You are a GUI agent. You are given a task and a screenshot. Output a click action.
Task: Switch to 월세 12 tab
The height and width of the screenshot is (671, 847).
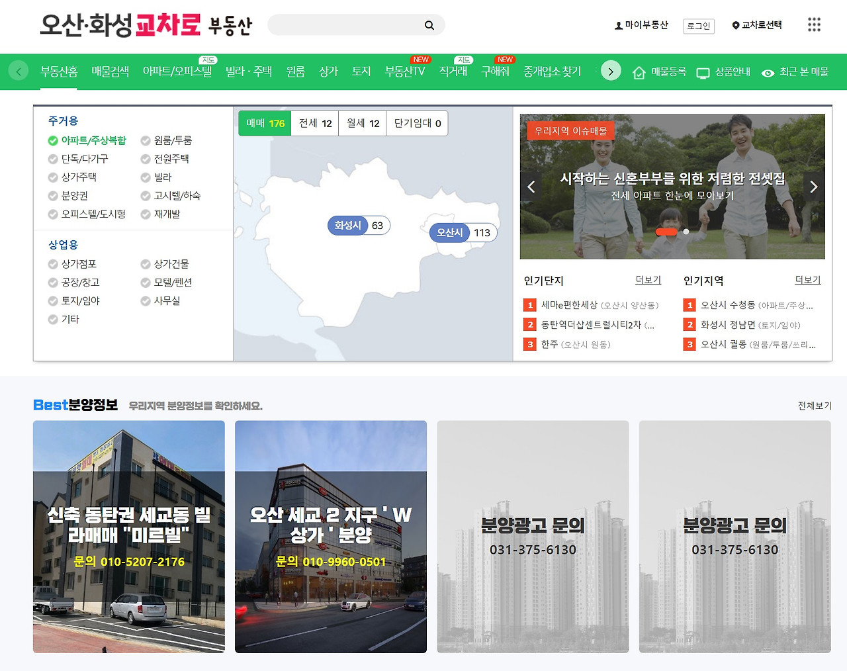pos(363,123)
